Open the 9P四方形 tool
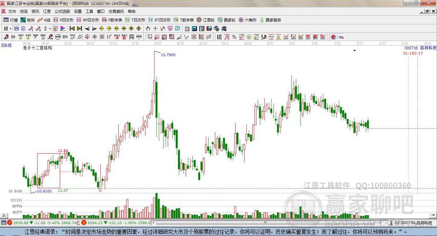 coord(88,20)
